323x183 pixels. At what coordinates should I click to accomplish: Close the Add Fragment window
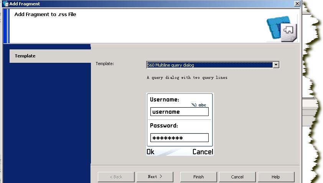(297, 4)
